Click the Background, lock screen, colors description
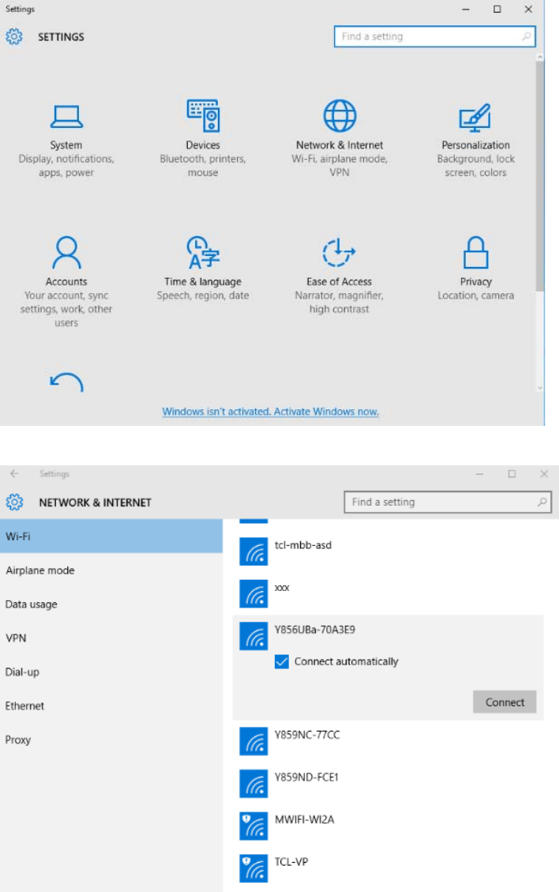The width and height of the screenshot is (559, 892). [476, 166]
